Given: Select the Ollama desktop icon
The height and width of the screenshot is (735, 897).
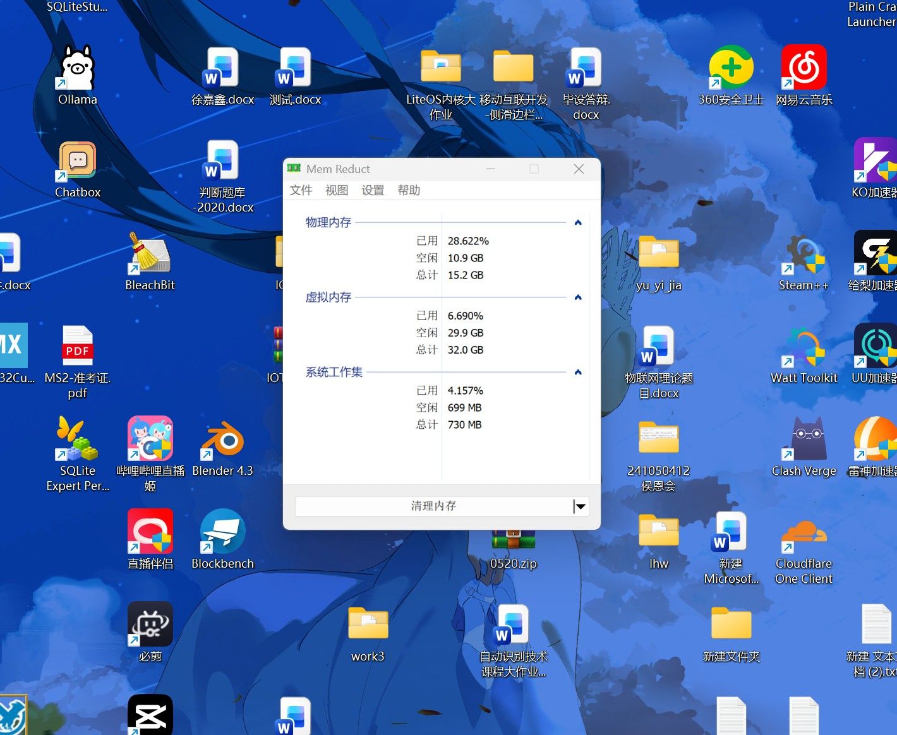Looking at the screenshot, I should [x=78, y=76].
